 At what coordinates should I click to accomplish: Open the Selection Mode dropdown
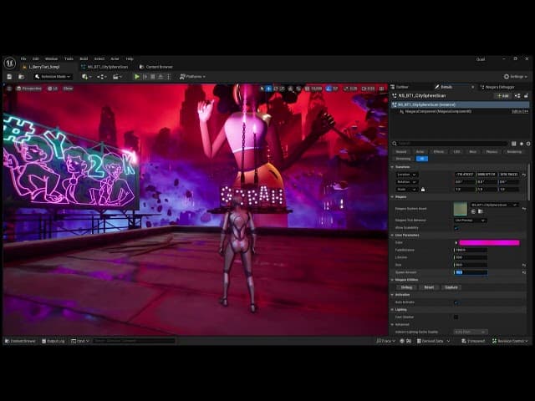click(x=53, y=77)
